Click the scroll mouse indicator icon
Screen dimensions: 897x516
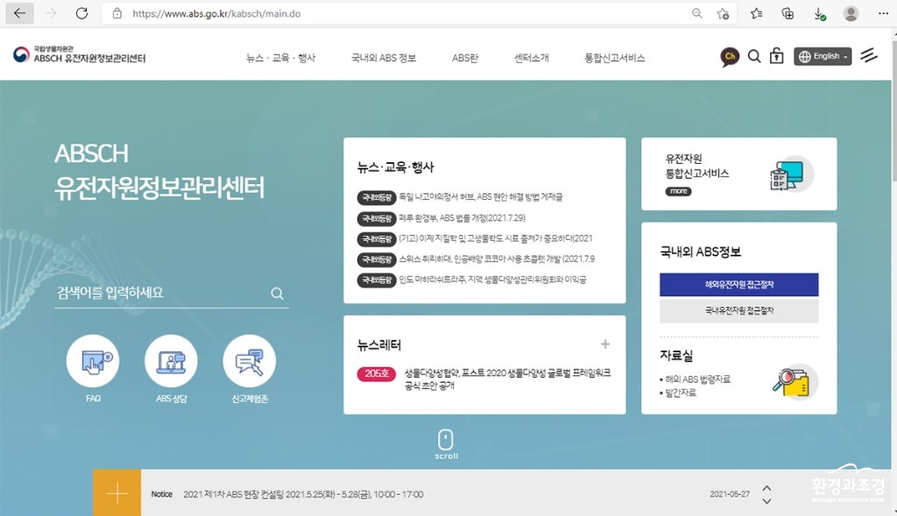pyautogui.click(x=446, y=440)
